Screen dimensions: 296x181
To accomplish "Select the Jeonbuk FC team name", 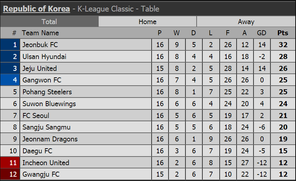I will pos(40,45).
